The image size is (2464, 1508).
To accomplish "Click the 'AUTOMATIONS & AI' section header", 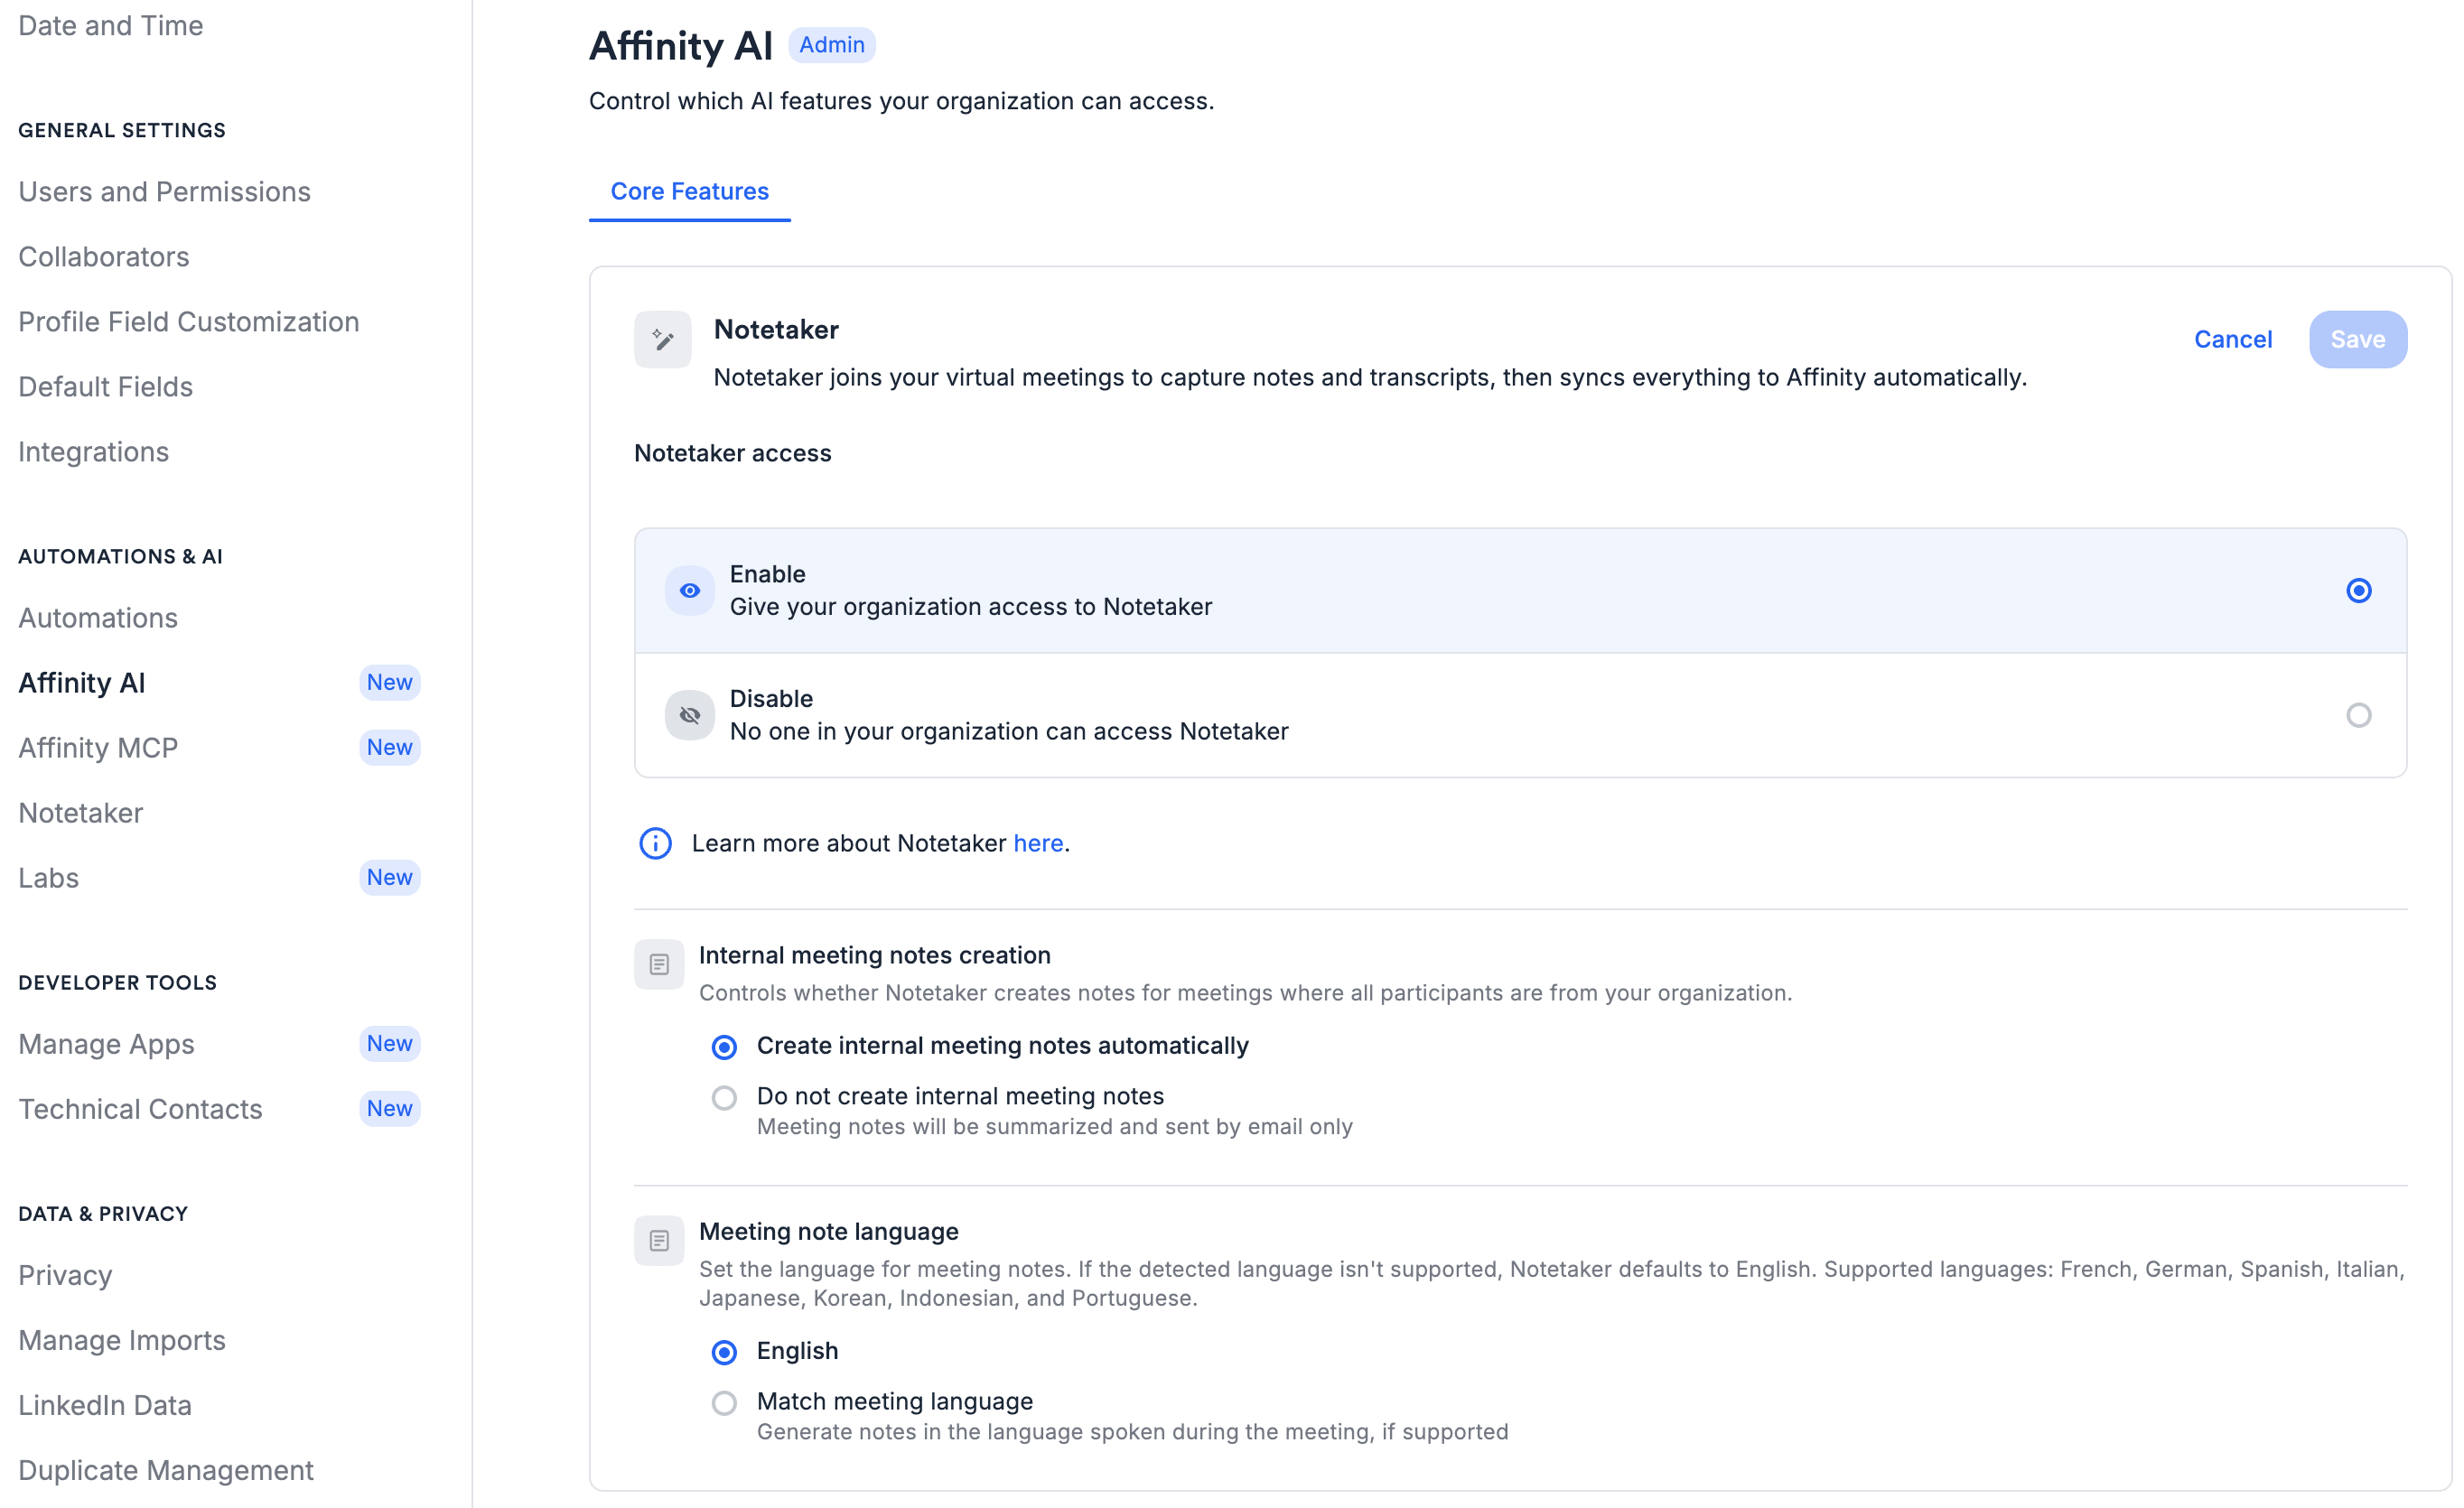I will 121,556.
